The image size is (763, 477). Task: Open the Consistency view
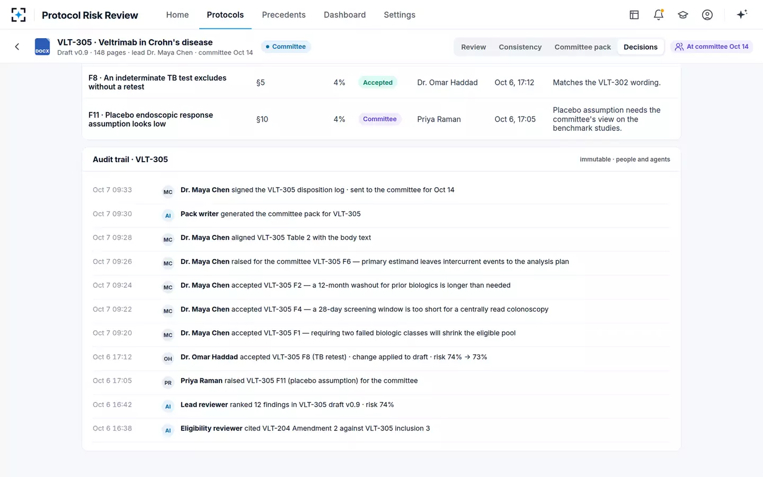[520, 47]
